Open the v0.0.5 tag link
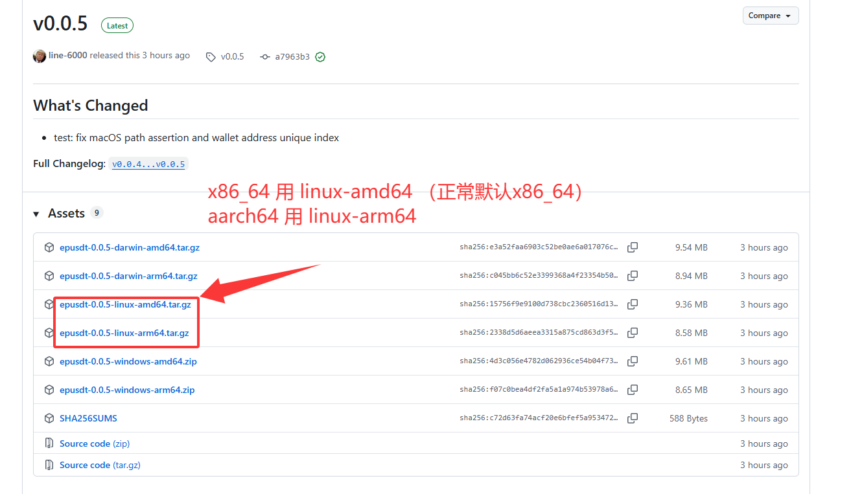851x494 pixels. point(231,57)
